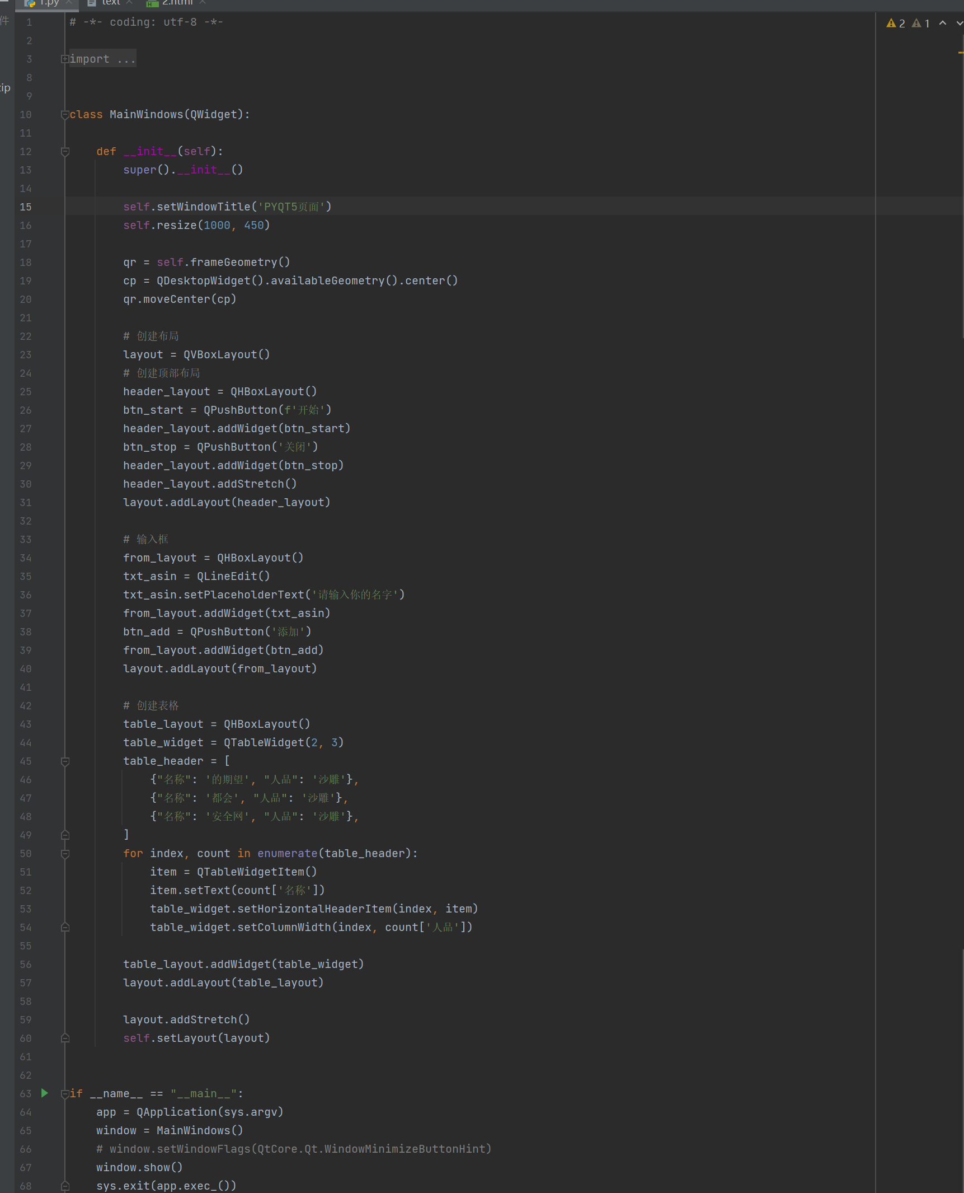The image size is (964, 1193).
Task: Click 'layout.addLayout(from_layout)' line
Action: pos(220,669)
